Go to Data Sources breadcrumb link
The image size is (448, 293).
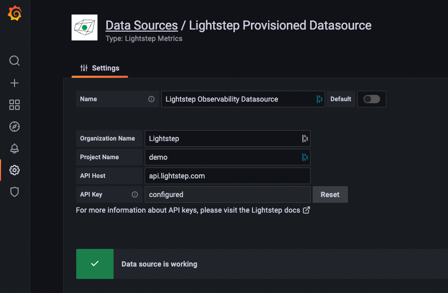point(142,25)
